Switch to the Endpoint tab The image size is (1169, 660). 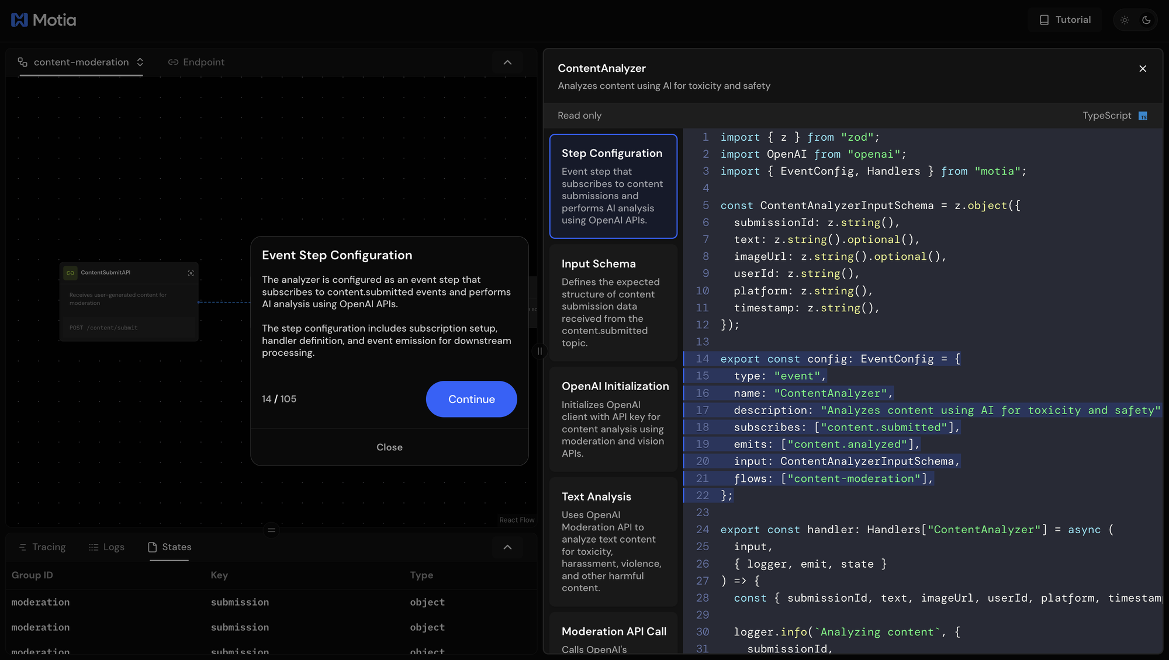196,62
